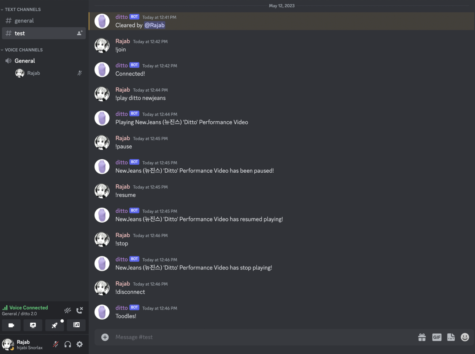Open the emoji picker
This screenshot has height=354, width=475.
(x=465, y=337)
